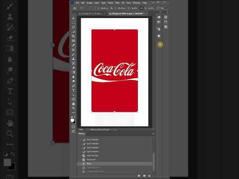Toggle Quick Mask mode
The height and width of the screenshot is (179, 239).
[x=73, y=127]
